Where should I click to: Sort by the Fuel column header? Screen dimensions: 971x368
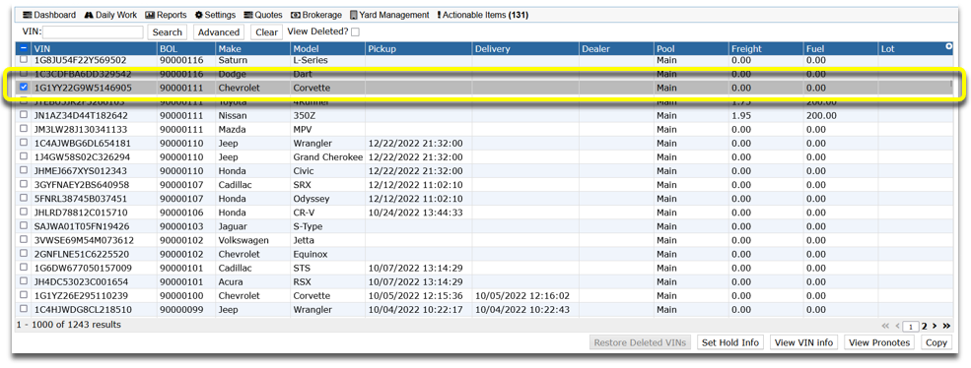click(x=841, y=49)
